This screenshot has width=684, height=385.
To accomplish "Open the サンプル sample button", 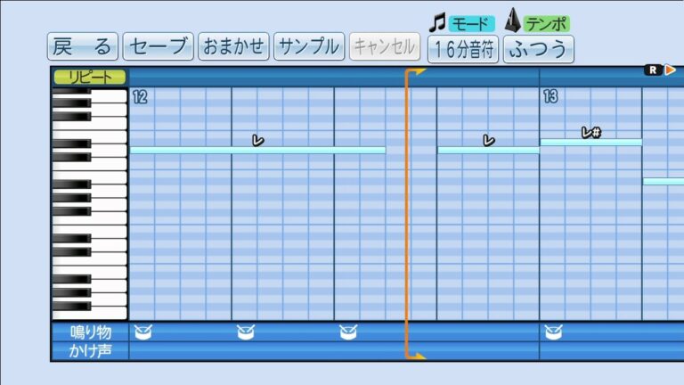I will tap(308, 46).
